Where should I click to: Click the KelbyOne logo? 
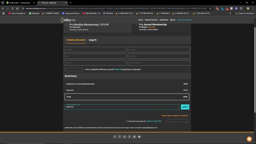tap(68, 20)
